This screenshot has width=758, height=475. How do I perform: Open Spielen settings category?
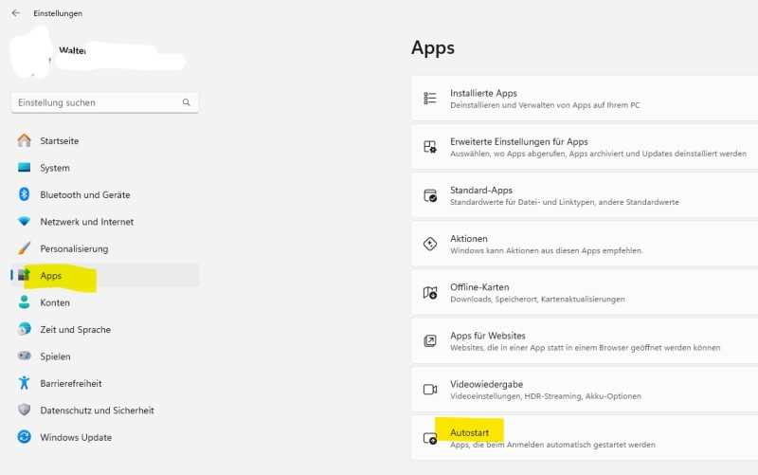[x=56, y=356]
